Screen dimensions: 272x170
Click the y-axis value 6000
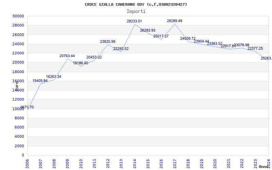pos(19,127)
